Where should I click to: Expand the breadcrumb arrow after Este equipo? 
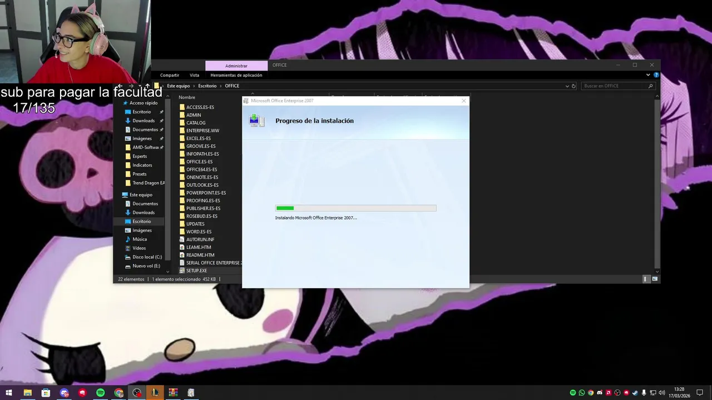pyautogui.click(x=194, y=86)
